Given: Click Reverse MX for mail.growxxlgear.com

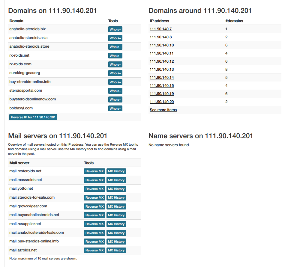Looking at the screenshot, I should pyautogui.click(x=94, y=206).
